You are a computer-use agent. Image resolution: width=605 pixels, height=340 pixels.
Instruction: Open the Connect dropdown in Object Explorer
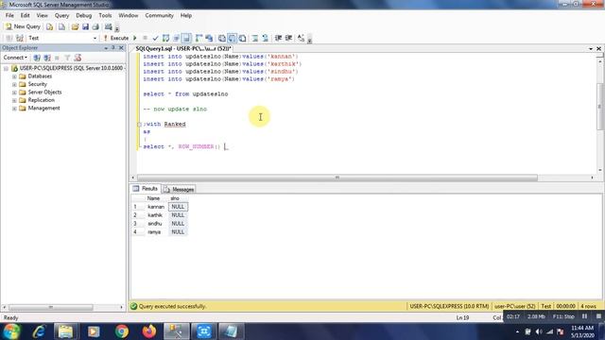pos(15,58)
